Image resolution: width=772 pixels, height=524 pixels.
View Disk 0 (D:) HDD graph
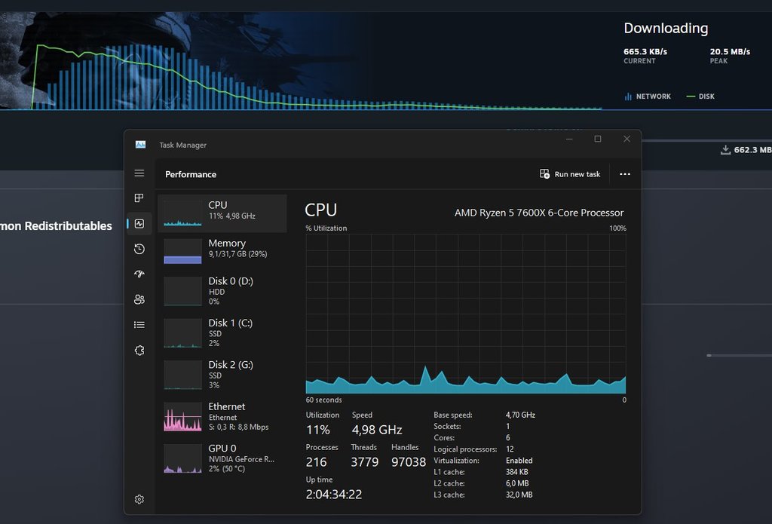tap(222, 291)
